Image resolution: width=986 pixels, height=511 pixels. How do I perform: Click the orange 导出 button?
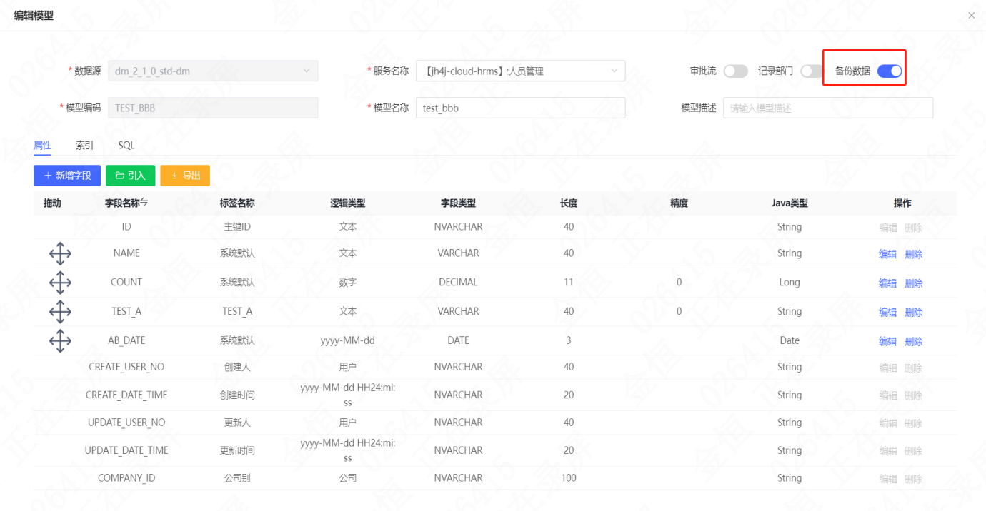pos(185,175)
